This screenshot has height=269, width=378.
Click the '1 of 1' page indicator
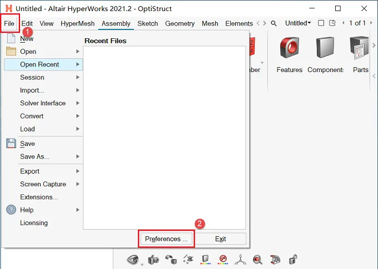click(x=357, y=23)
